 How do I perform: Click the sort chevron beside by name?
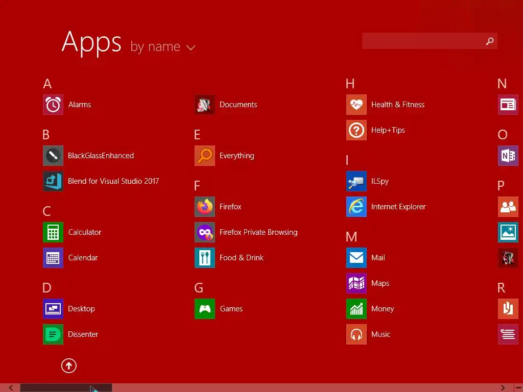(x=191, y=47)
